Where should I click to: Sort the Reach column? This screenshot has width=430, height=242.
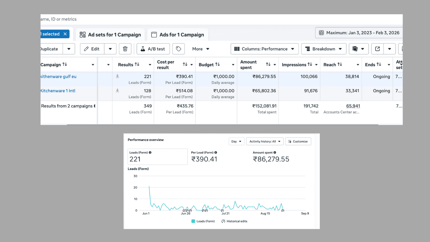pos(340,65)
